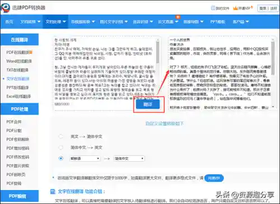Select the 简体中文 → 英文 radio option
This screenshot has width=280, height=204.
[x=60, y=148]
